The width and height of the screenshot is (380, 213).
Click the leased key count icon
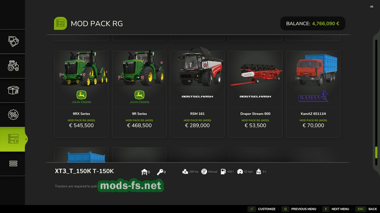160,172
